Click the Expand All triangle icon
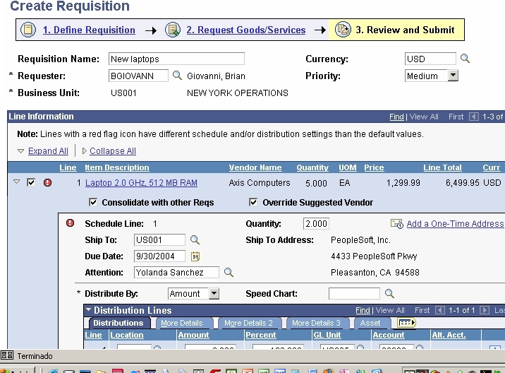 pos(20,150)
